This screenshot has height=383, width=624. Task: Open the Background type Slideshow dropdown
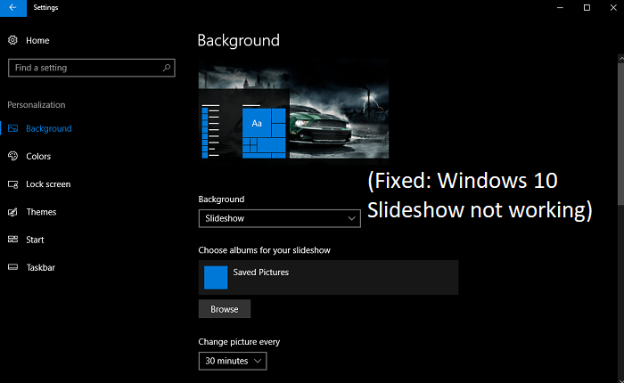(280, 218)
